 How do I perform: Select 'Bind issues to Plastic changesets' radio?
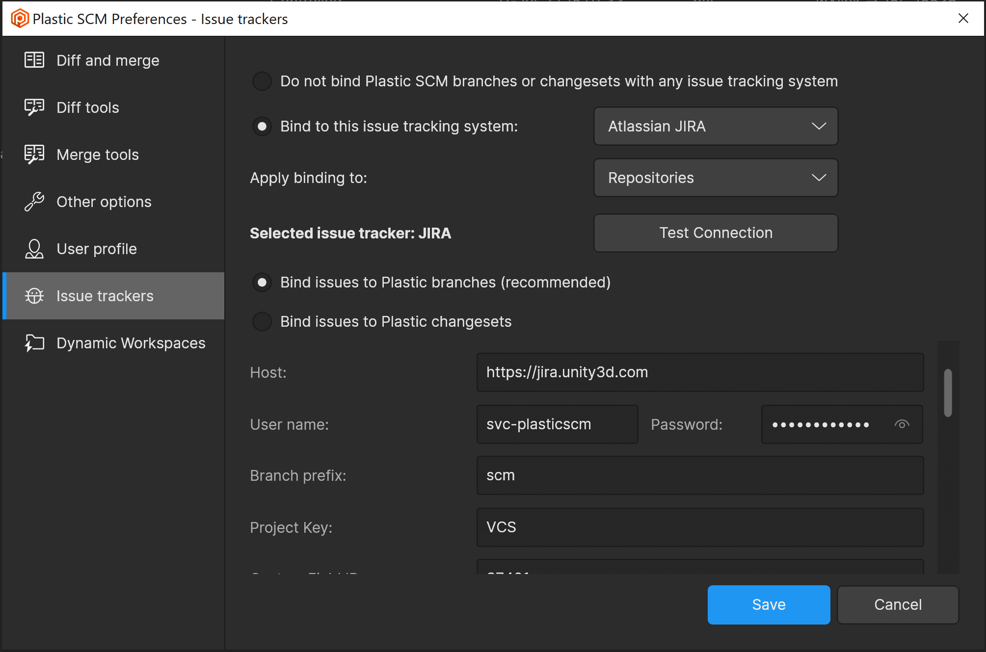[x=262, y=321]
